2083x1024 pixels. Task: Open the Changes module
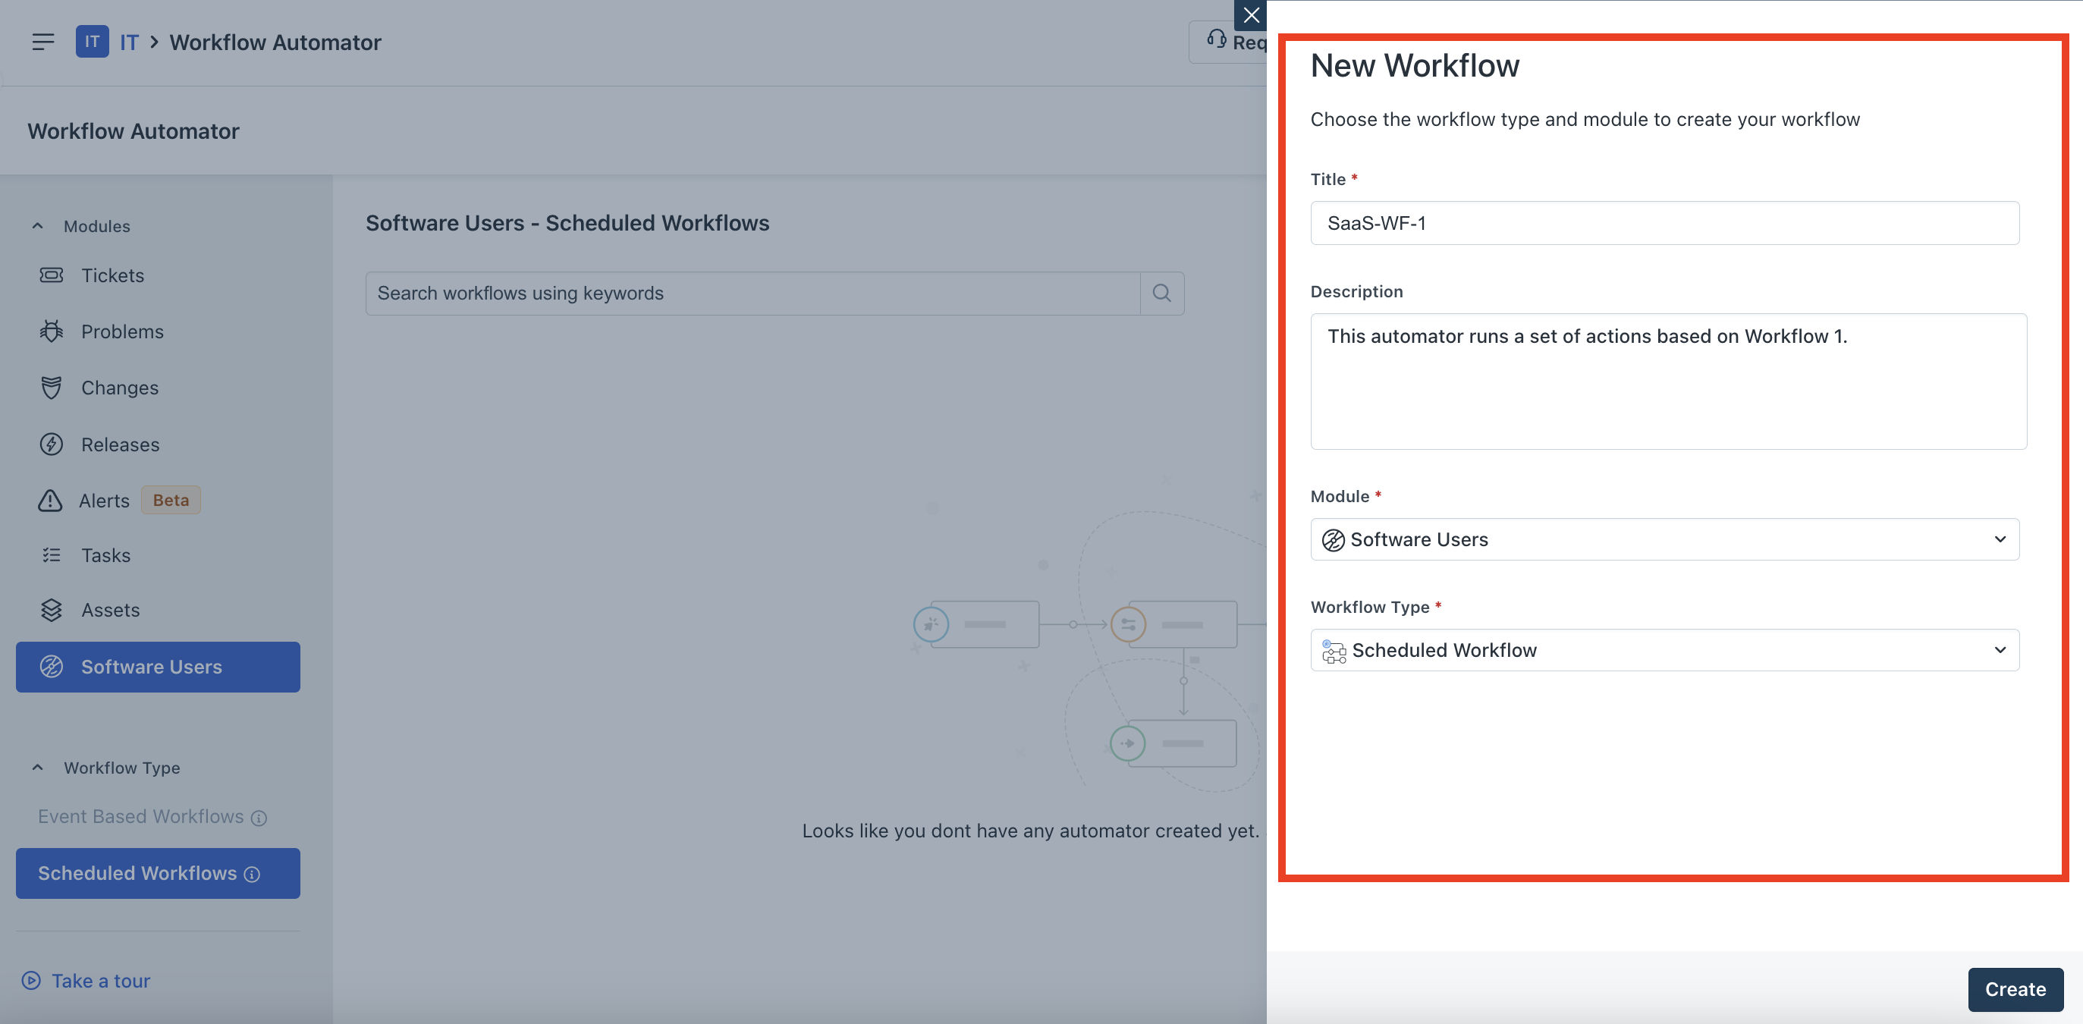tap(120, 388)
